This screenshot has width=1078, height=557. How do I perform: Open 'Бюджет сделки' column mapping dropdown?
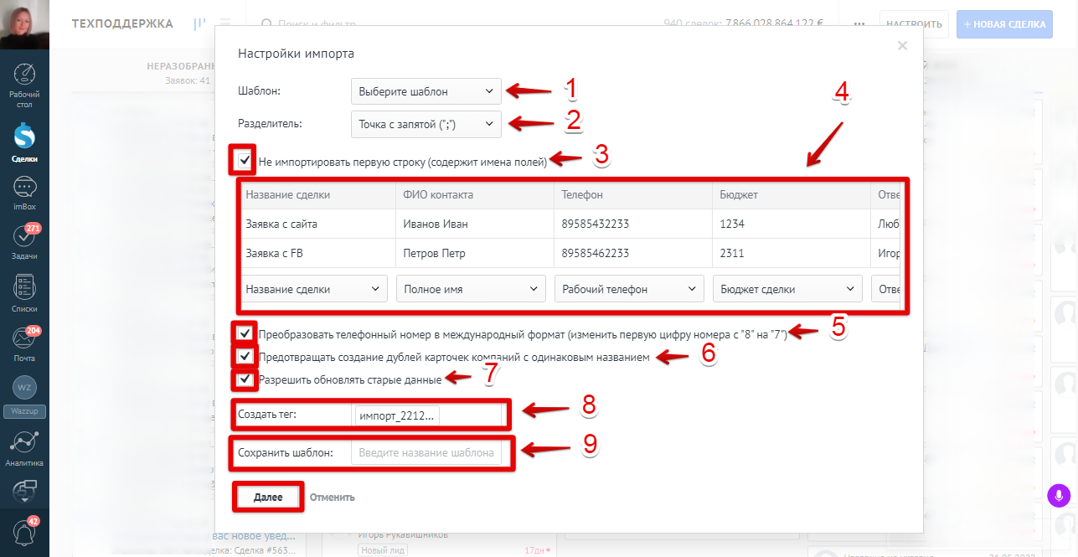coord(787,288)
